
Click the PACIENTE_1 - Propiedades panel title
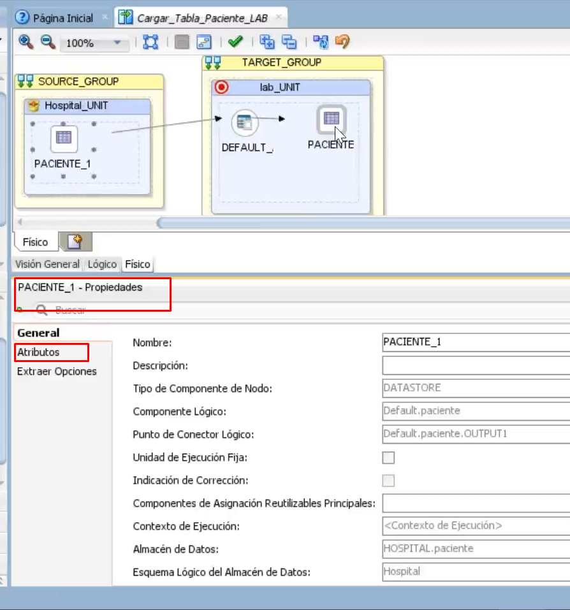point(80,287)
